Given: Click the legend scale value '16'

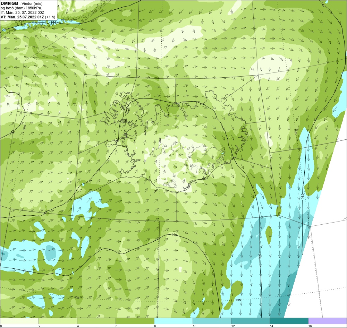Looking at the screenshot, I should 310,326.
